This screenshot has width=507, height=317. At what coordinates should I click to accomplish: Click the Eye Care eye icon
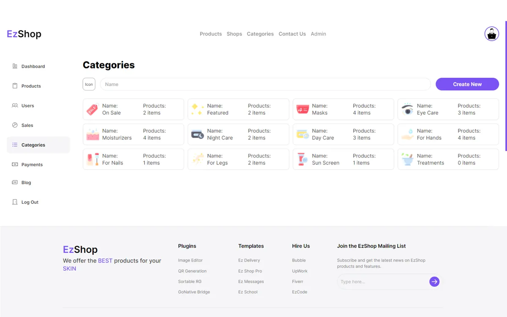pyautogui.click(x=407, y=109)
